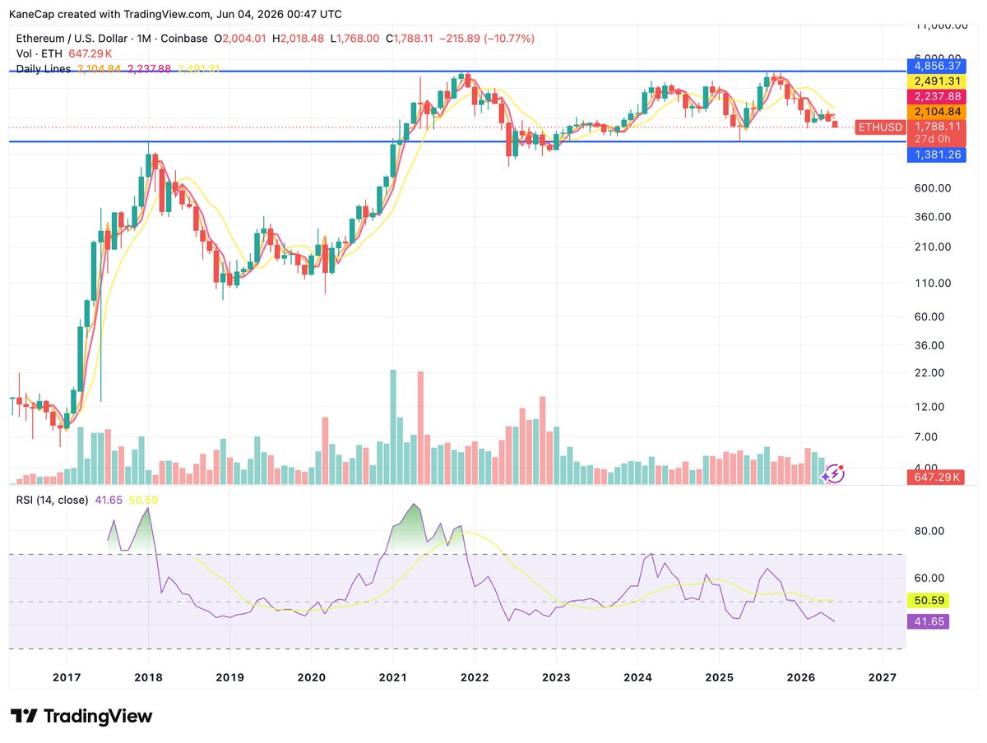Click the 110.00 price scale value
987x743 pixels.
[x=934, y=283]
